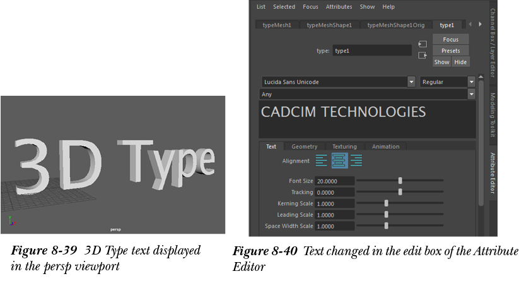Select right text alignment icon

[356, 161]
